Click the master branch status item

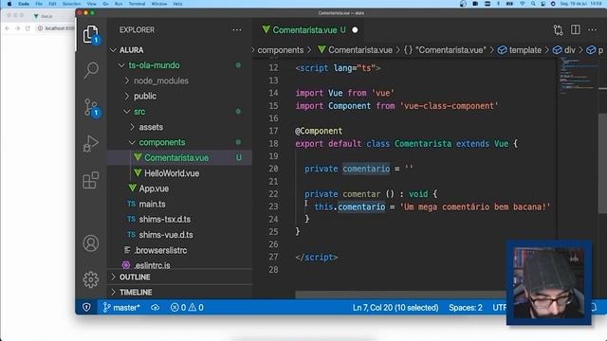click(x=121, y=307)
